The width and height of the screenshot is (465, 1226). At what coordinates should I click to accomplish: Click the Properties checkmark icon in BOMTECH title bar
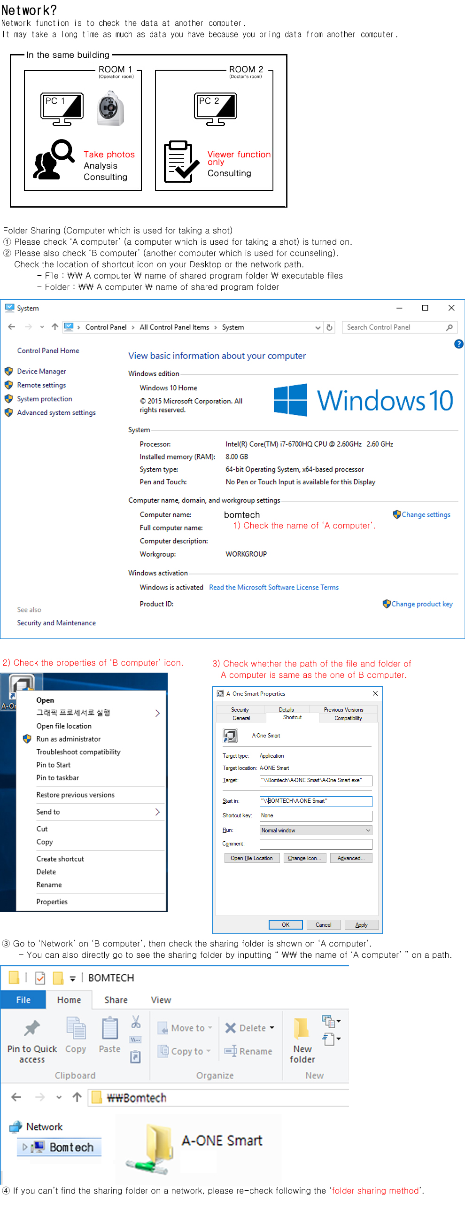(40, 978)
